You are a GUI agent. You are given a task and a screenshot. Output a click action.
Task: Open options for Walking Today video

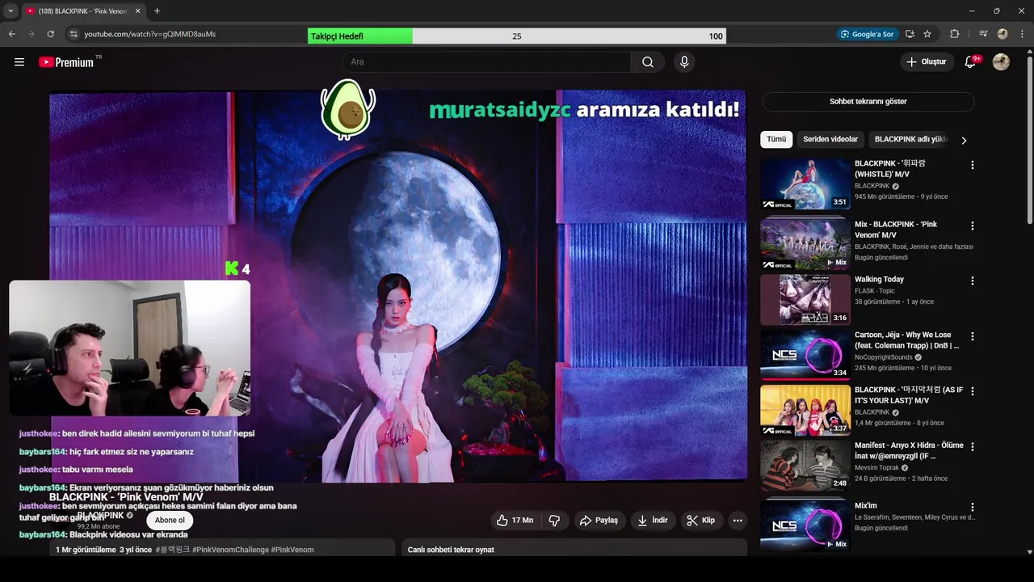click(x=972, y=280)
